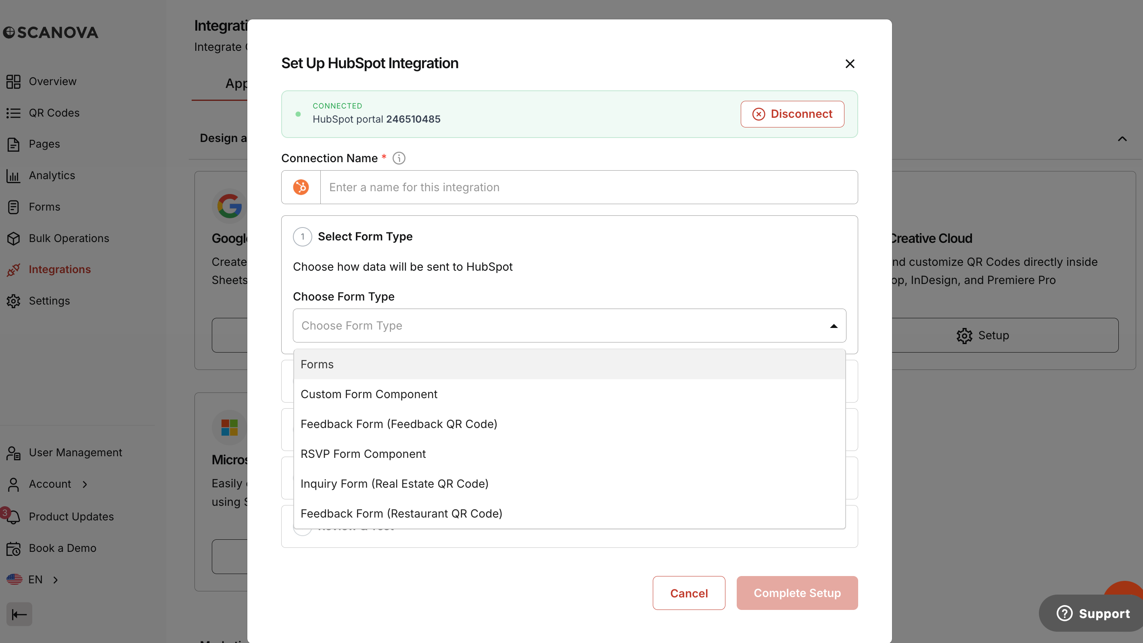
Task: Click the Creative Cloud Setup button
Action: click(1005, 336)
